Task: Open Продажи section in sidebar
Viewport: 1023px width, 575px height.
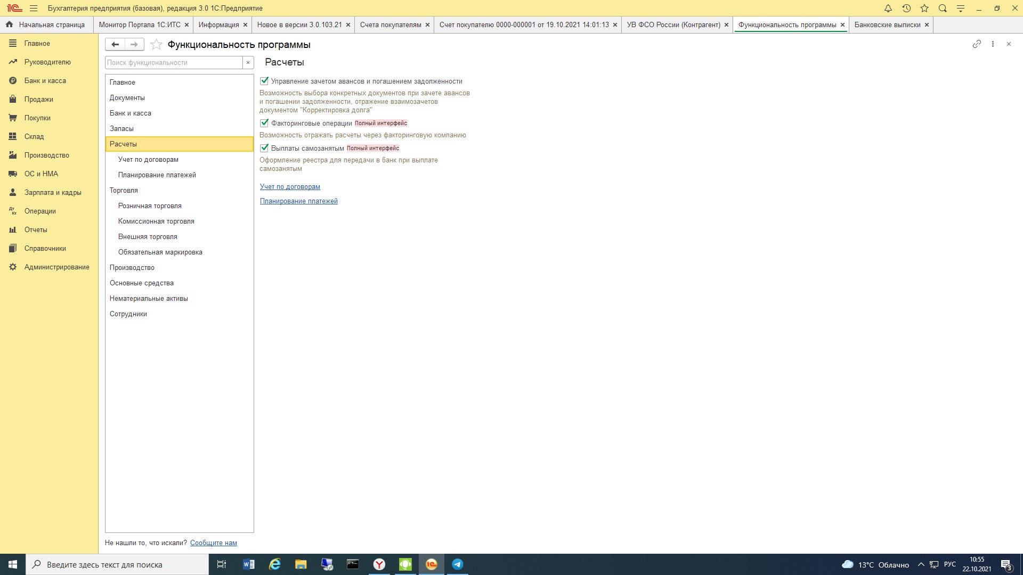Action: tap(38, 99)
